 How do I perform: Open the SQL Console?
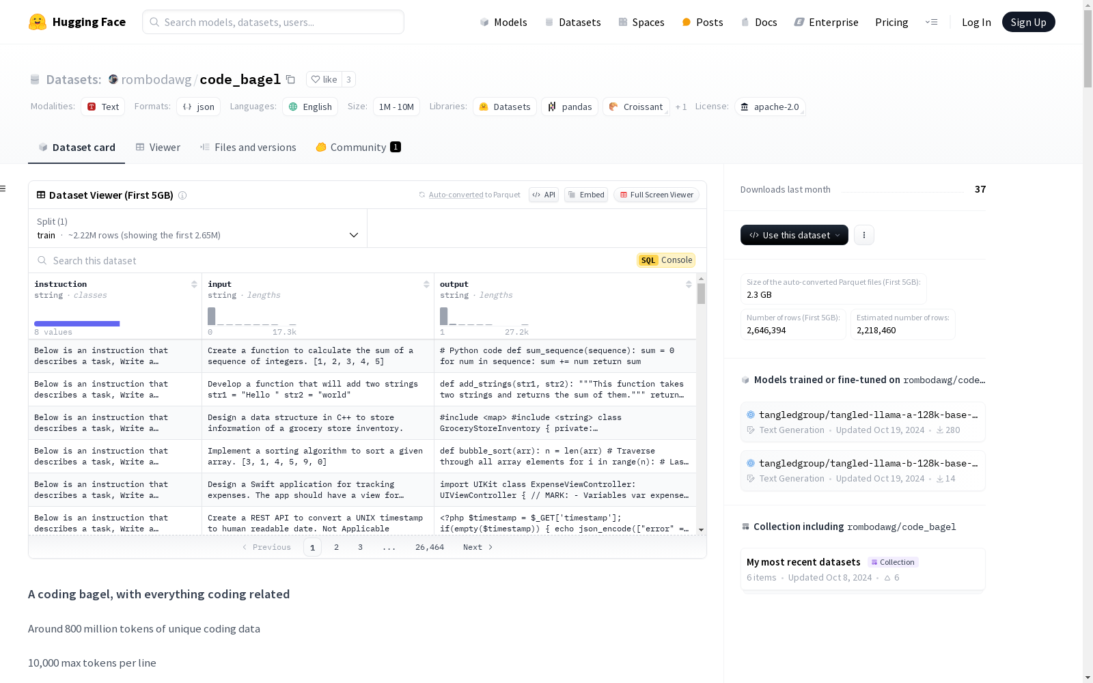tap(666, 260)
